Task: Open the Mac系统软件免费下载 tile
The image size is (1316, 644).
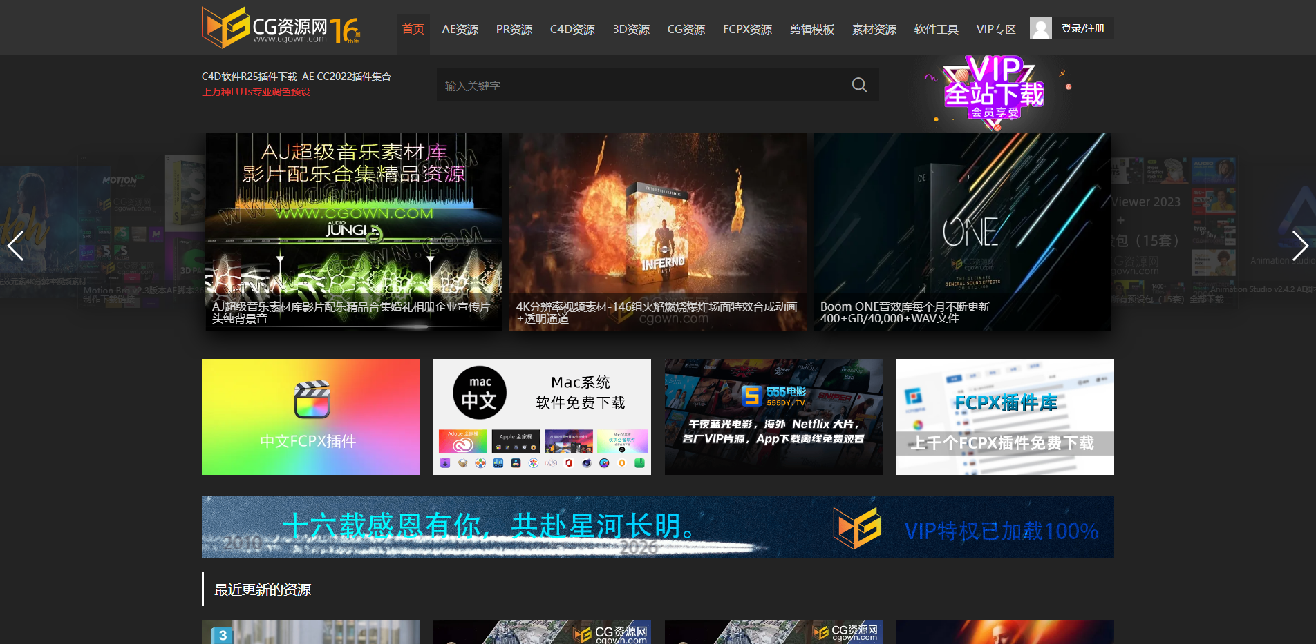Action: (x=542, y=417)
